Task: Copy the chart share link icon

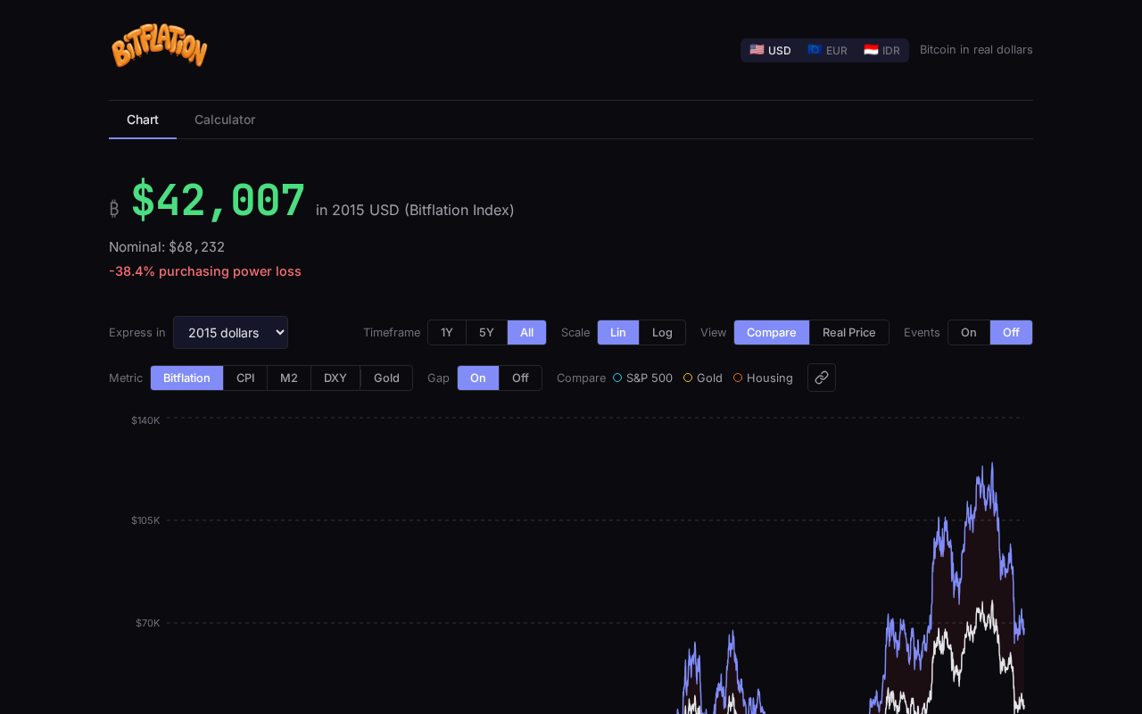Action: click(821, 378)
